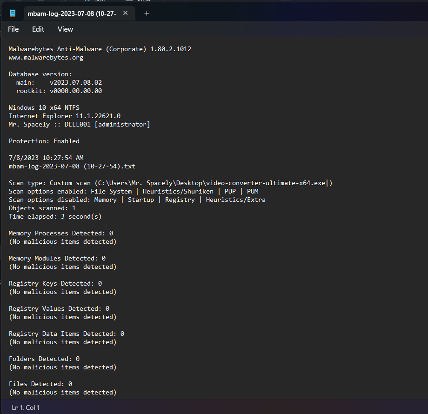Select the mbam-log-2023-07-08 tab
This screenshot has height=414, width=428.
point(72,13)
